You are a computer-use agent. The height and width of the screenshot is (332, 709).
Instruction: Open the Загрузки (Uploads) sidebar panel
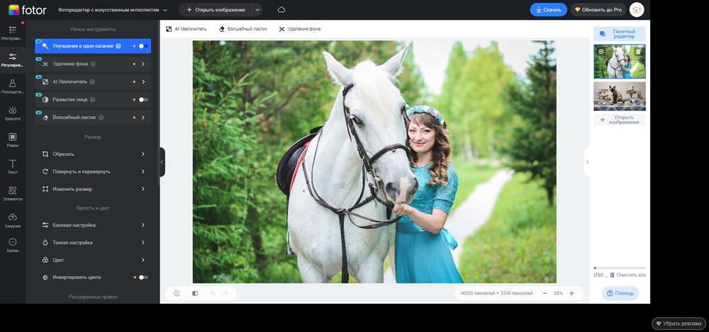[x=12, y=220]
